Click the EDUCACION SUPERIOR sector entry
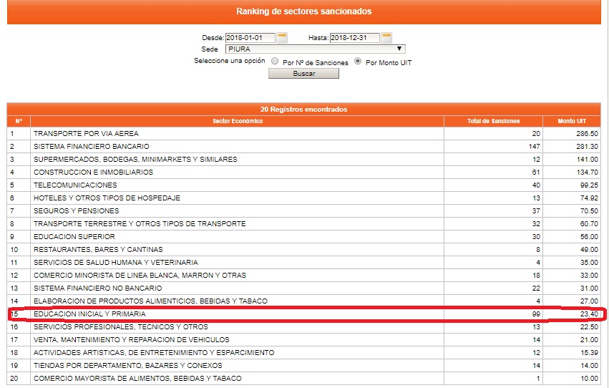609x388 pixels. [x=74, y=237]
